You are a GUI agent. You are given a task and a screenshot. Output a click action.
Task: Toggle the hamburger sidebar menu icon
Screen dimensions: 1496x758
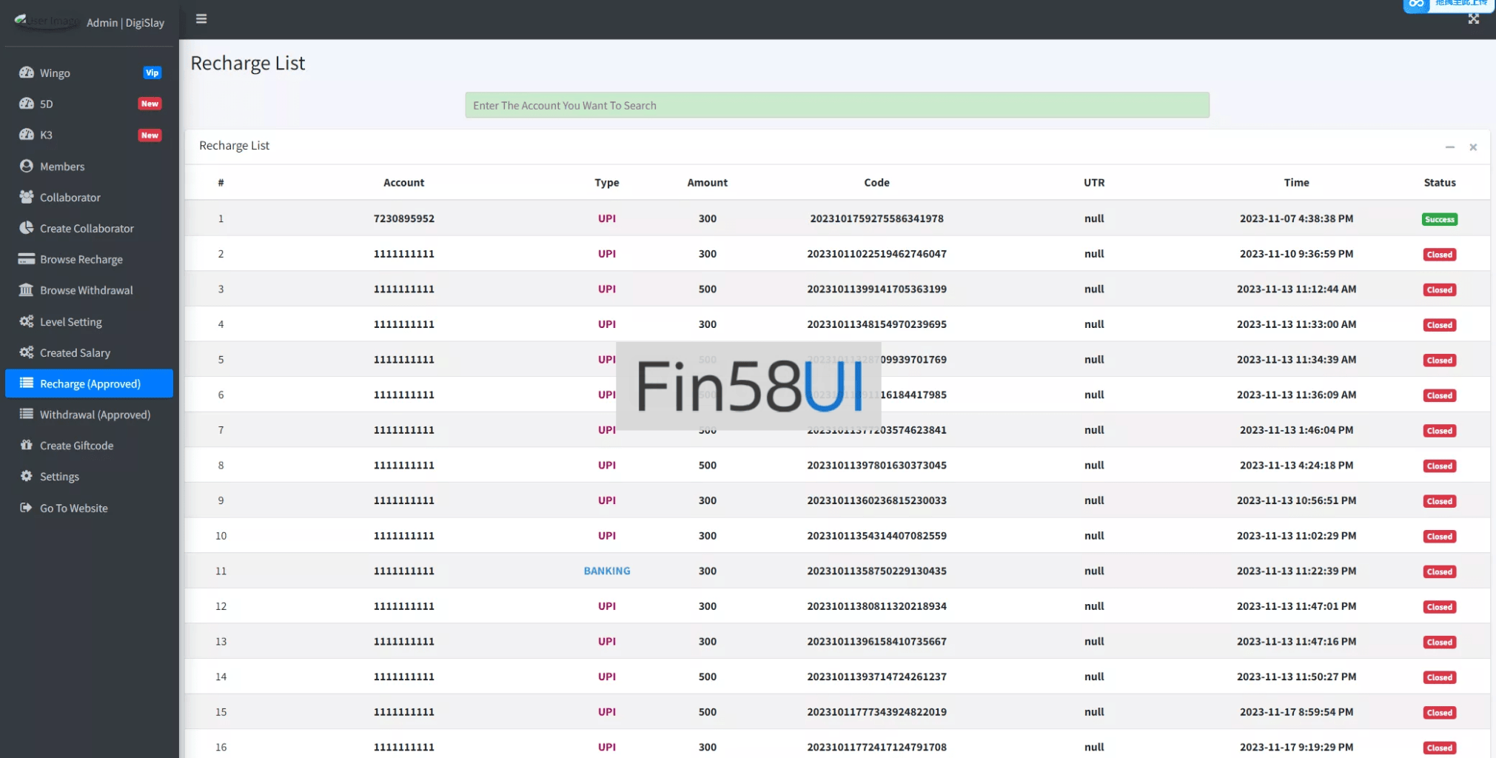[x=201, y=19]
